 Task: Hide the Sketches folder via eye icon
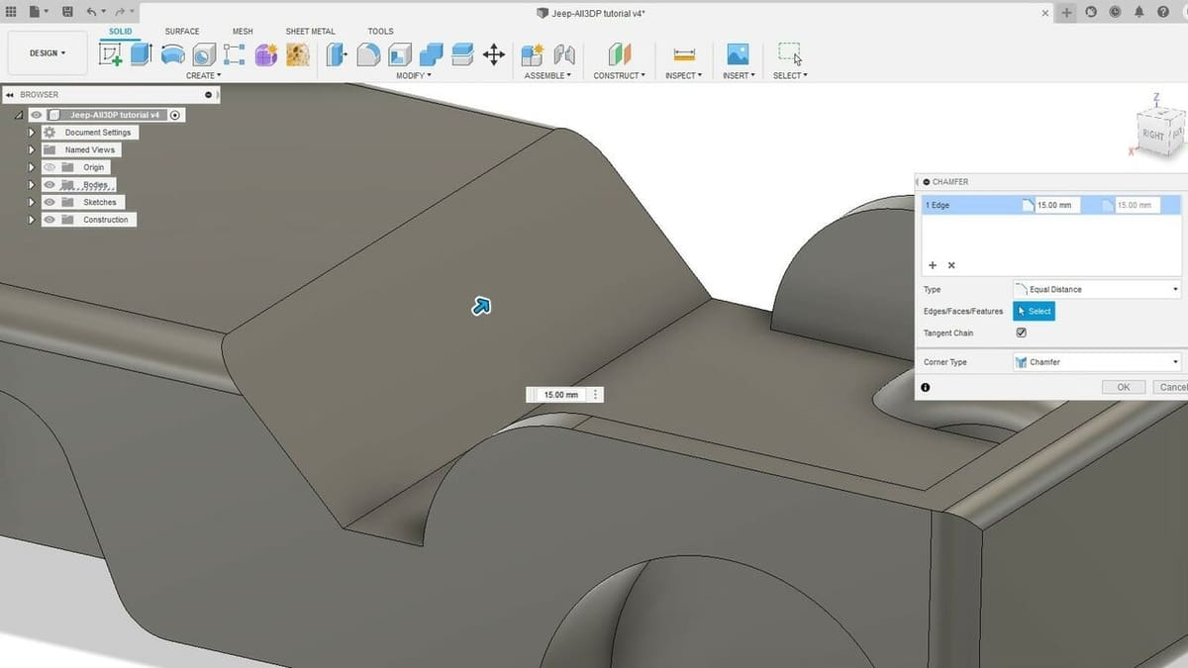tap(49, 202)
